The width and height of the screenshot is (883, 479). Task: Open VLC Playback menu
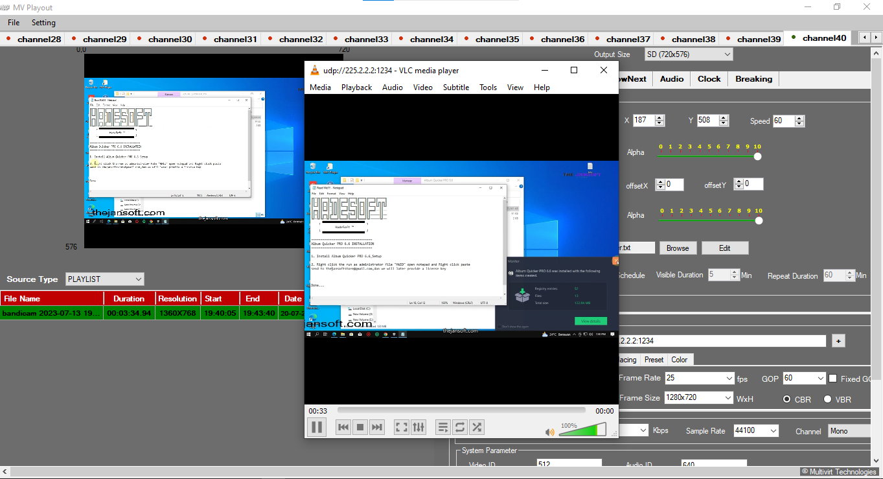(x=356, y=88)
